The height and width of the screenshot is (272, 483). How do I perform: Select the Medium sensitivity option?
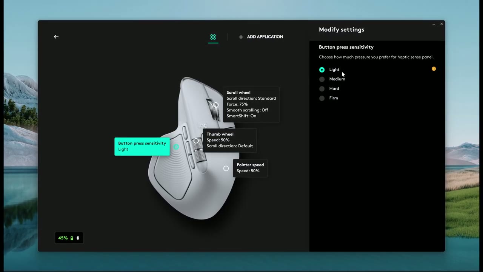coord(322,79)
